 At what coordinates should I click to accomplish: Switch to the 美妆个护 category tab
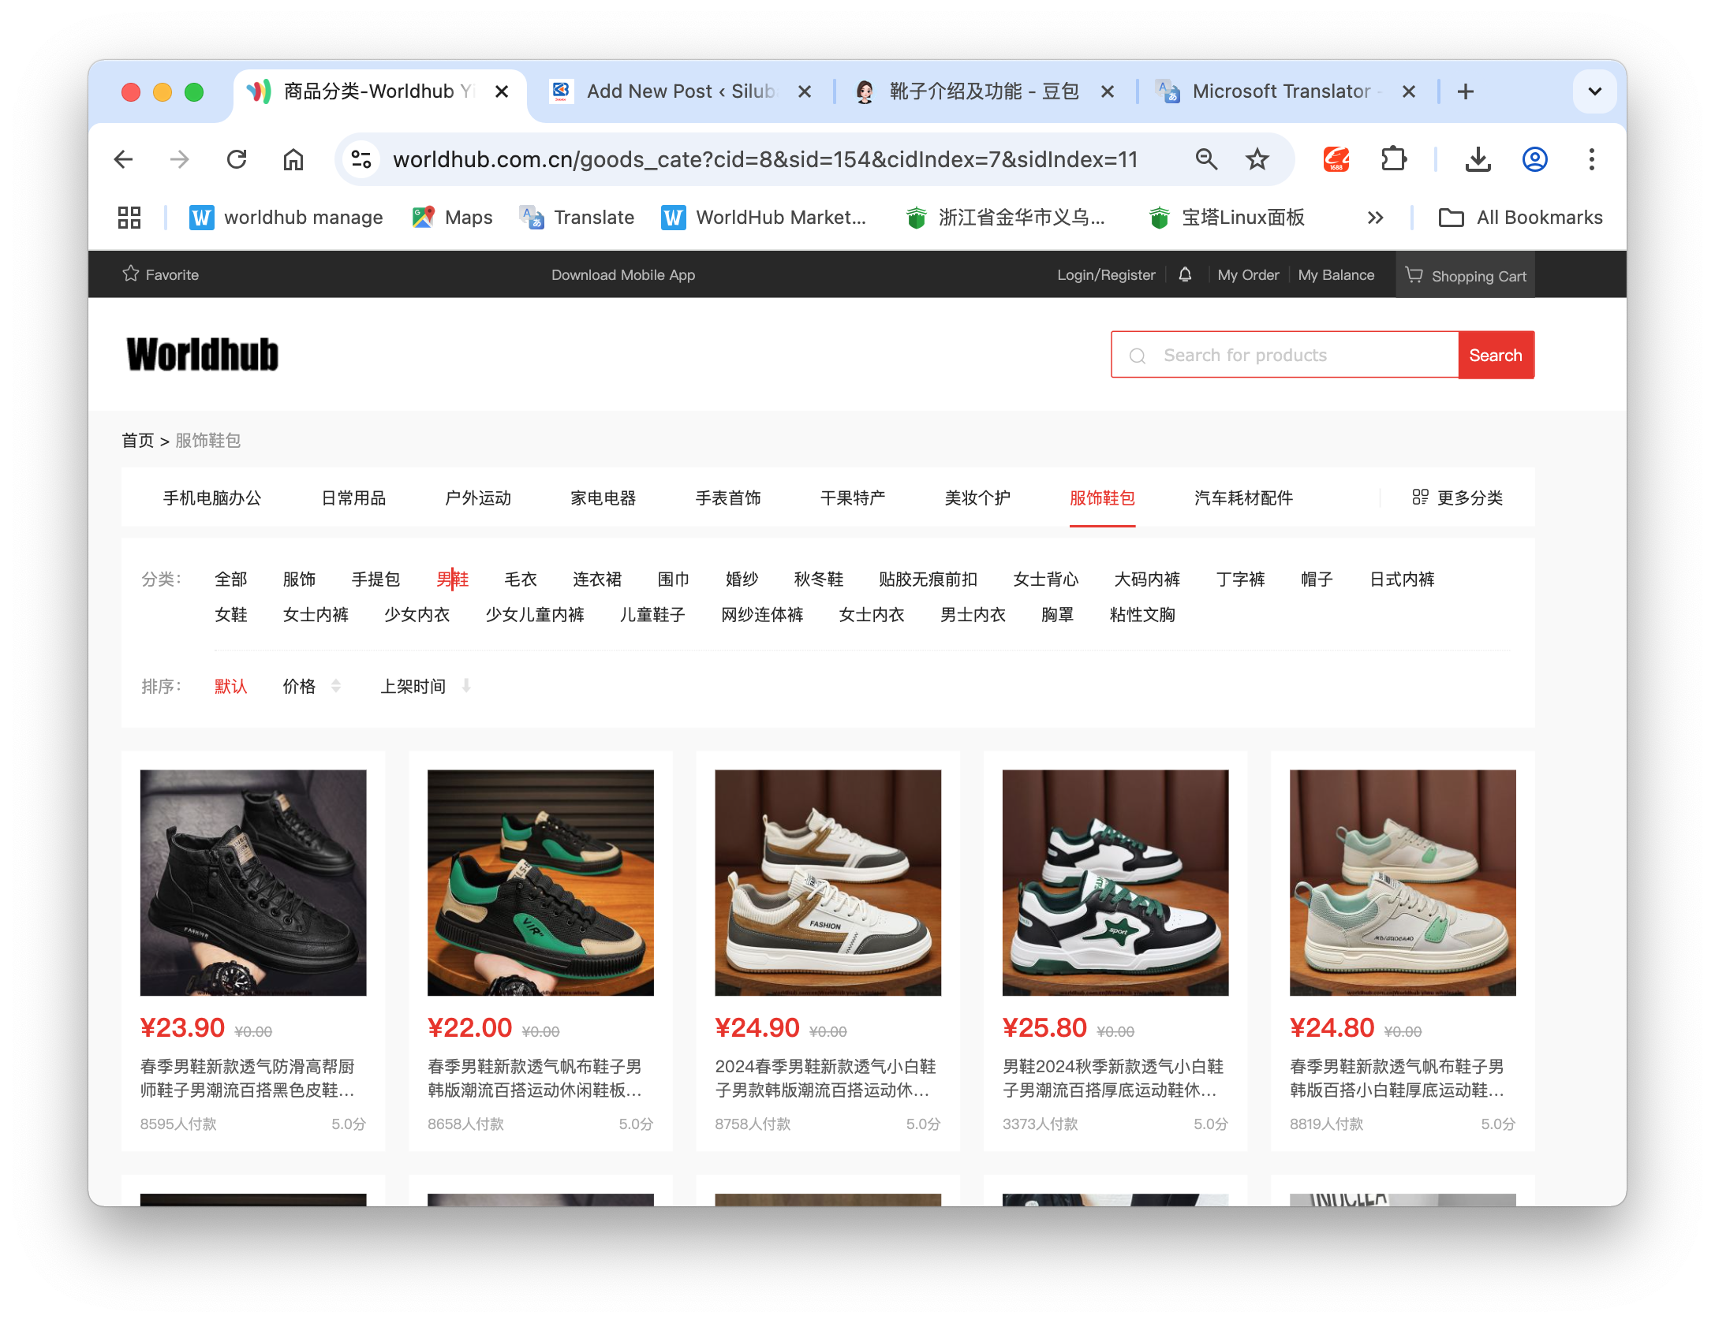click(976, 498)
